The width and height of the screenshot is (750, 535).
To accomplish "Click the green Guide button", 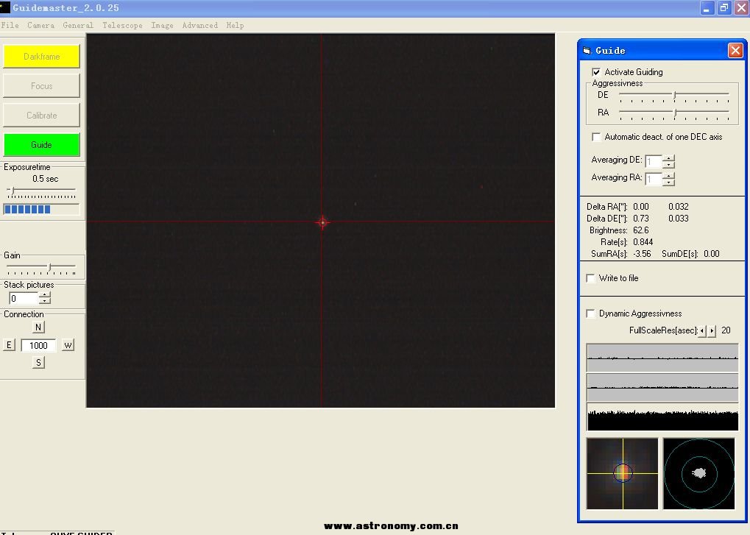I will tap(42, 145).
